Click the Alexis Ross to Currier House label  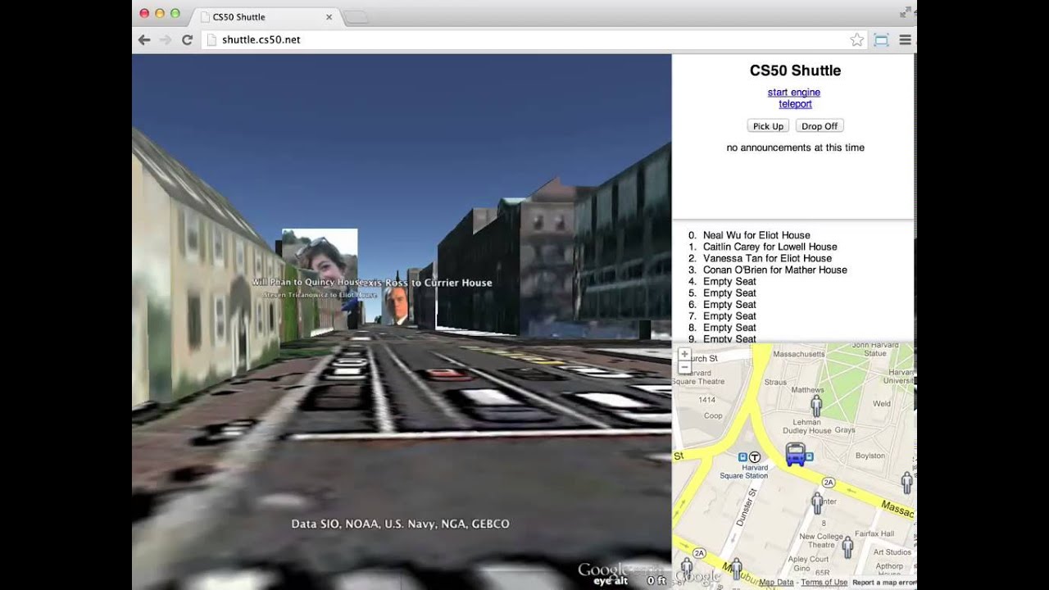(x=426, y=283)
